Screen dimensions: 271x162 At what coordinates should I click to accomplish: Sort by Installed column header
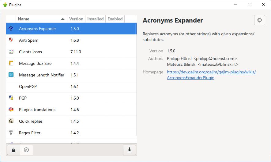click(x=96, y=19)
